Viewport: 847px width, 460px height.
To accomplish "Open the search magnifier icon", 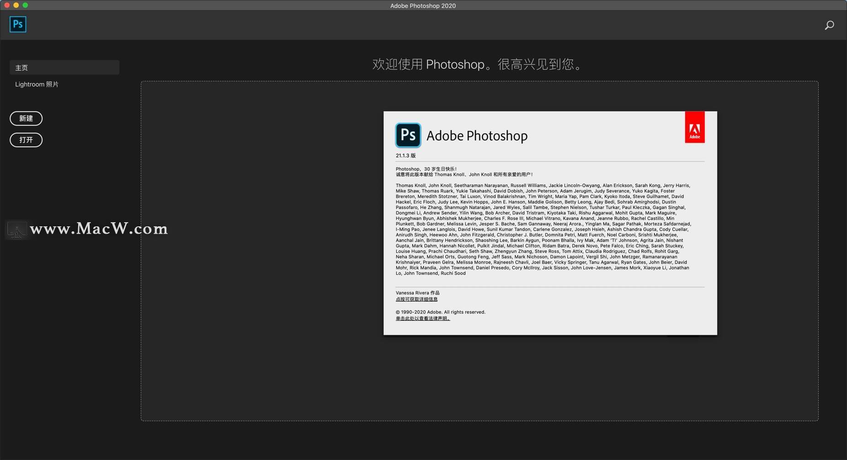I will tap(829, 25).
